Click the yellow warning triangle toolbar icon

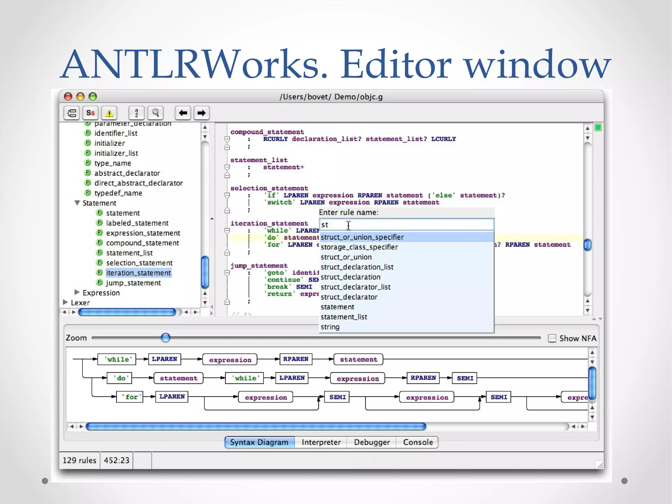[109, 113]
